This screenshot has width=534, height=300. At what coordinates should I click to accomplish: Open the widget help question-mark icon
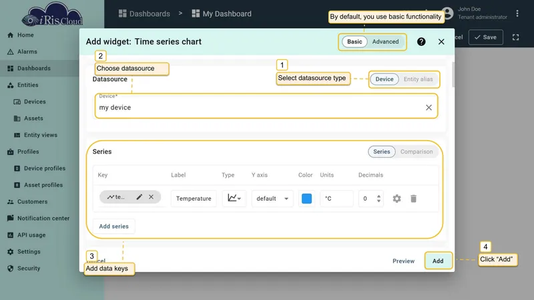click(x=421, y=41)
